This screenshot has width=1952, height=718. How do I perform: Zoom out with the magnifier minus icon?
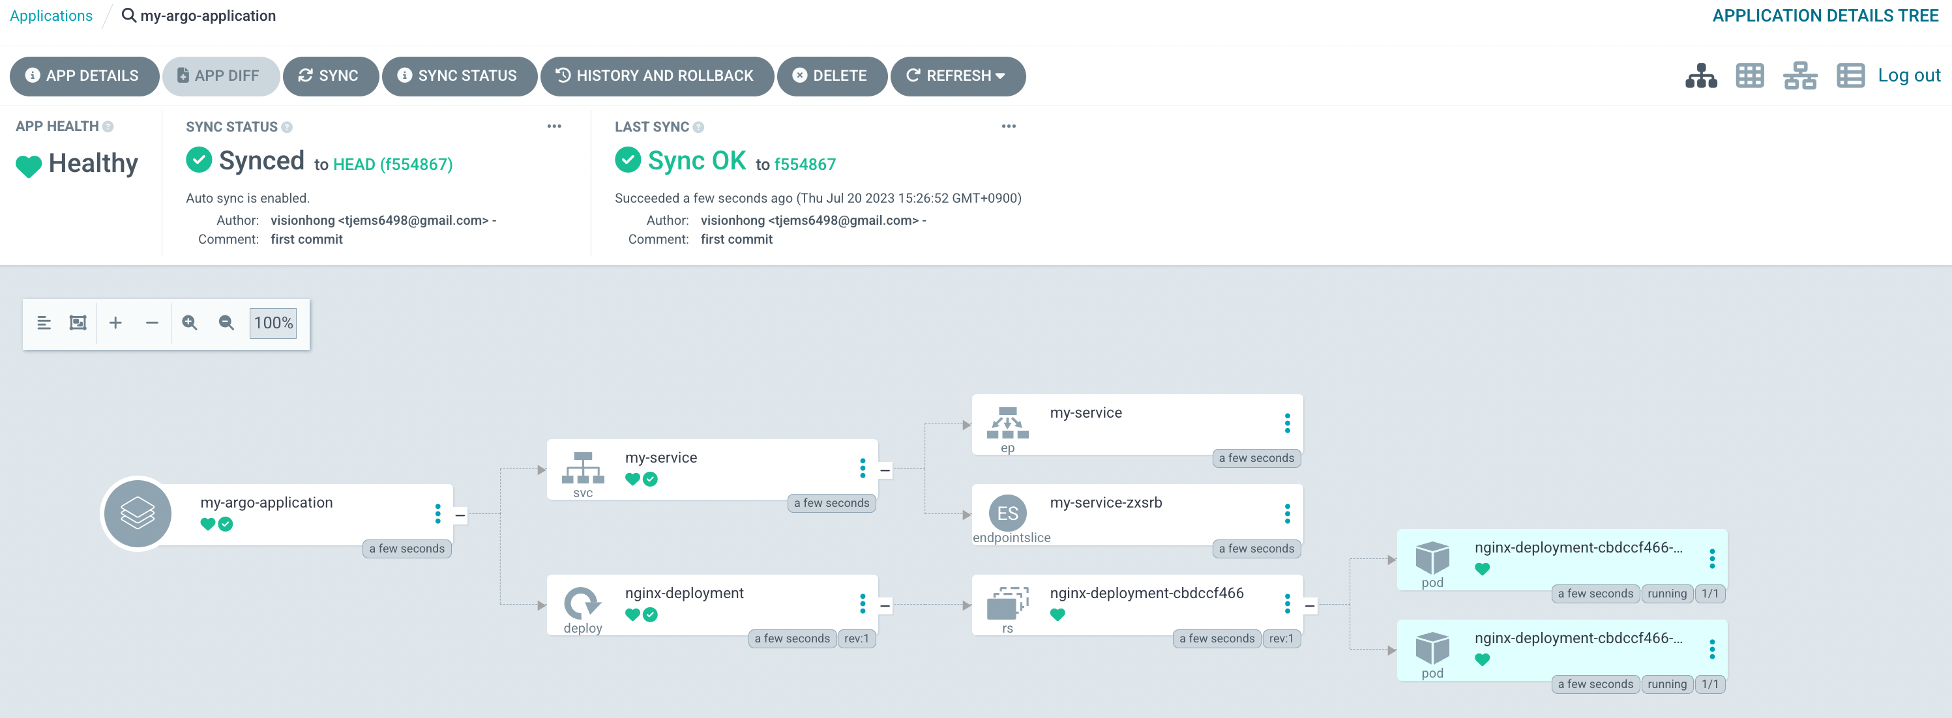click(x=226, y=323)
